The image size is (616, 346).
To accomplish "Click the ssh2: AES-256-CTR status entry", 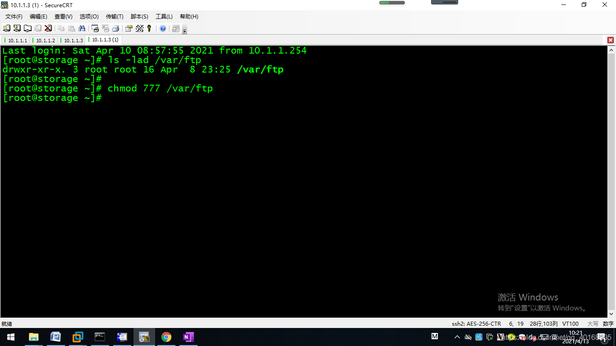I will pos(476,323).
